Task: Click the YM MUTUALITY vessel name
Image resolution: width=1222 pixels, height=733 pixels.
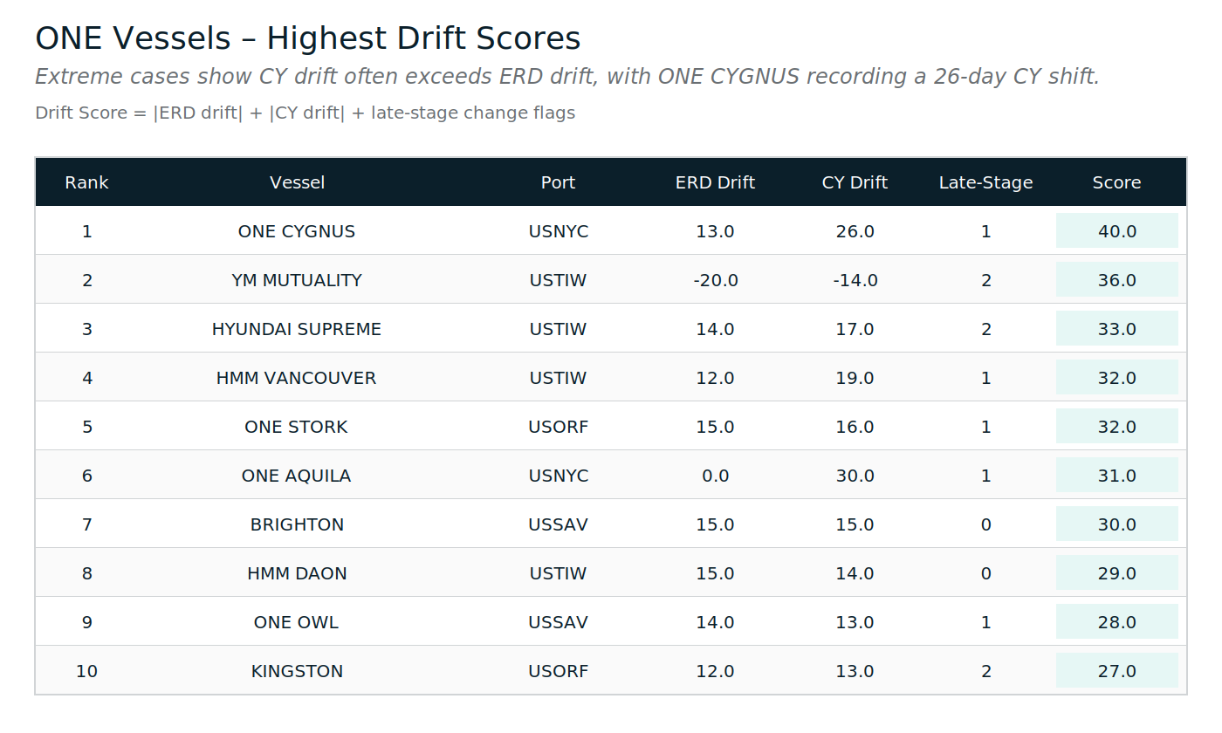Action: (x=297, y=280)
